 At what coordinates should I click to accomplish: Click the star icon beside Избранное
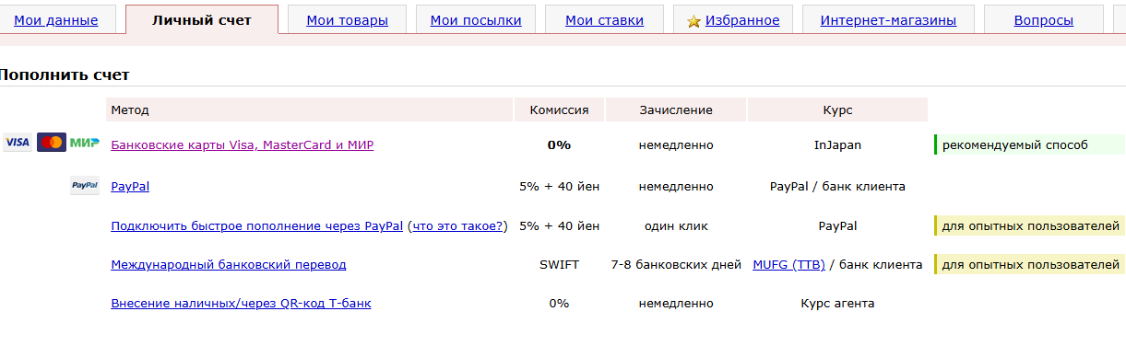694,21
